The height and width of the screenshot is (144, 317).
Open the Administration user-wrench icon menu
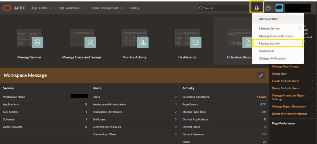click(257, 8)
